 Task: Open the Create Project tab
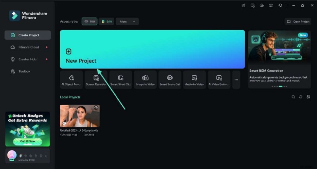tap(28, 35)
